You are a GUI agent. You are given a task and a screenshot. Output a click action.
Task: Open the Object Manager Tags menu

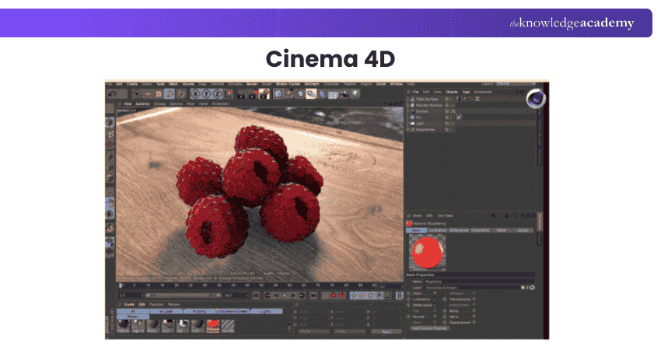click(x=467, y=92)
